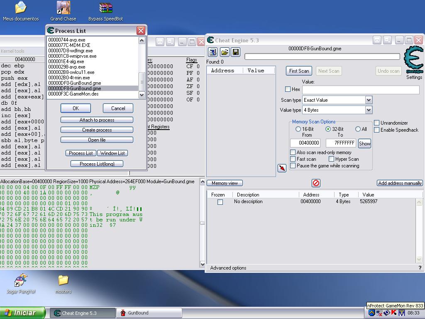Click the Window List button
The image size is (425, 319).
coord(112,153)
